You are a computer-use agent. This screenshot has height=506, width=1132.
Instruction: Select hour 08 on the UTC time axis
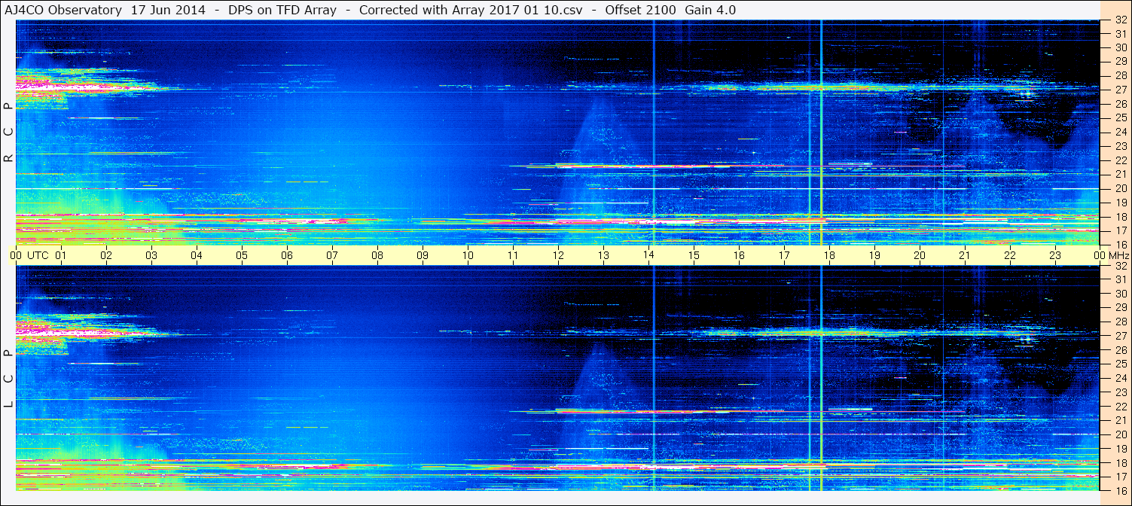tap(377, 255)
